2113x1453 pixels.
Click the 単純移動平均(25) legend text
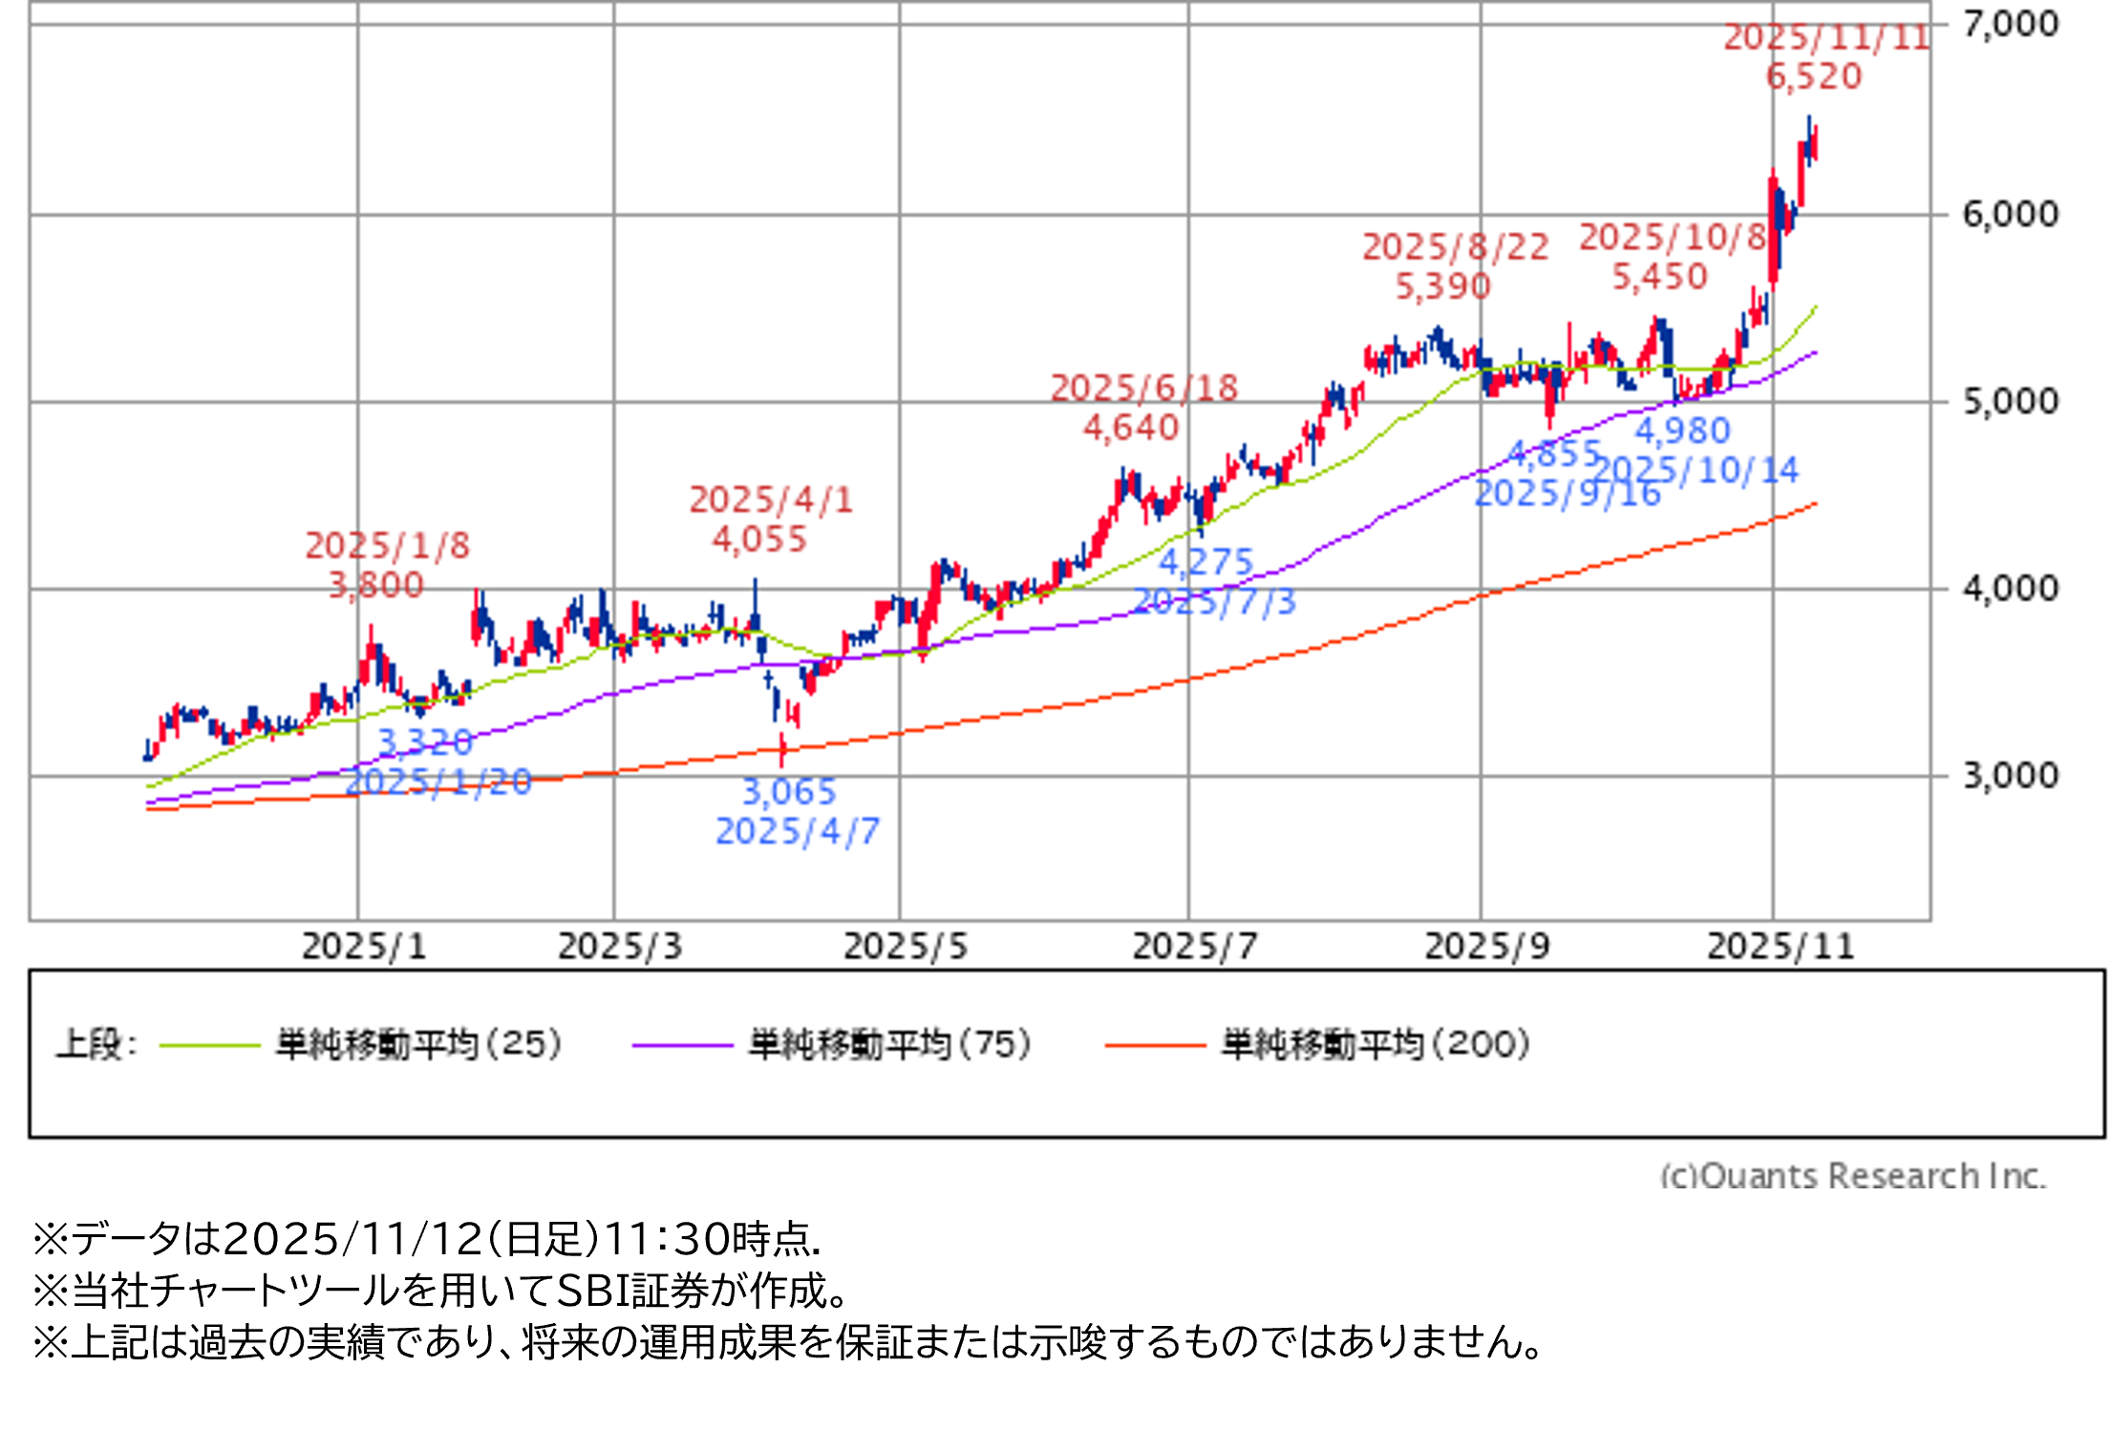[419, 1044]
